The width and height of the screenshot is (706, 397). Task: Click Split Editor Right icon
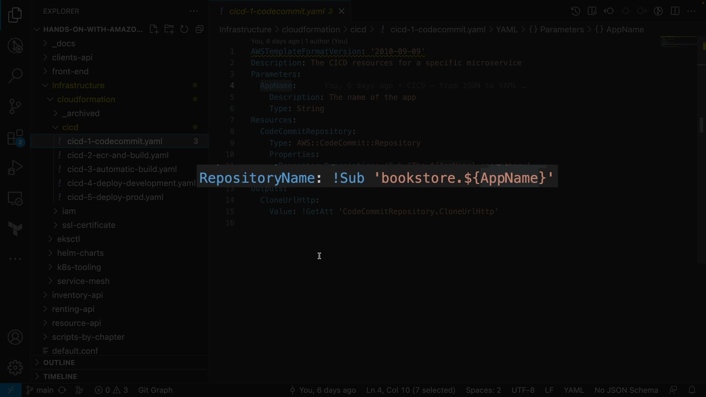click(x=675, y=11)
